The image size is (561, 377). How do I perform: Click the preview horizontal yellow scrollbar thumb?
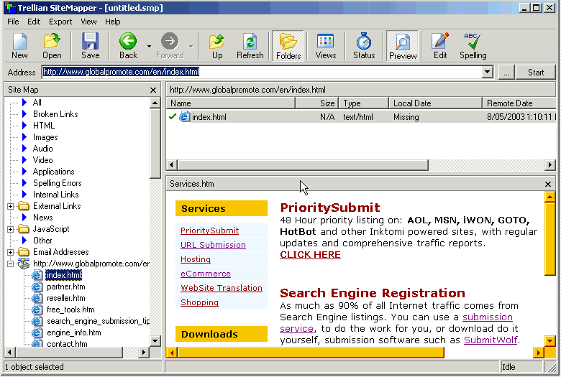[x=311, y=353]
